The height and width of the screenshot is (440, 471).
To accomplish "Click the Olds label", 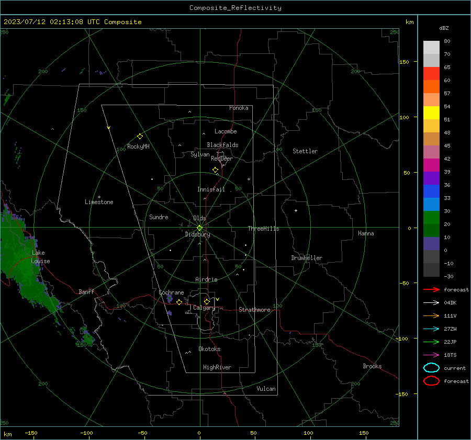I will click(199, 218).
